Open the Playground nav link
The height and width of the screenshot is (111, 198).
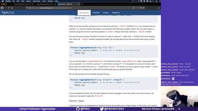116,13
